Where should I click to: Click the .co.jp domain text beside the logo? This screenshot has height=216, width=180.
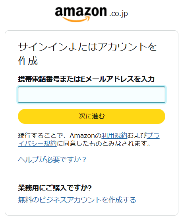tap(118, 14)
